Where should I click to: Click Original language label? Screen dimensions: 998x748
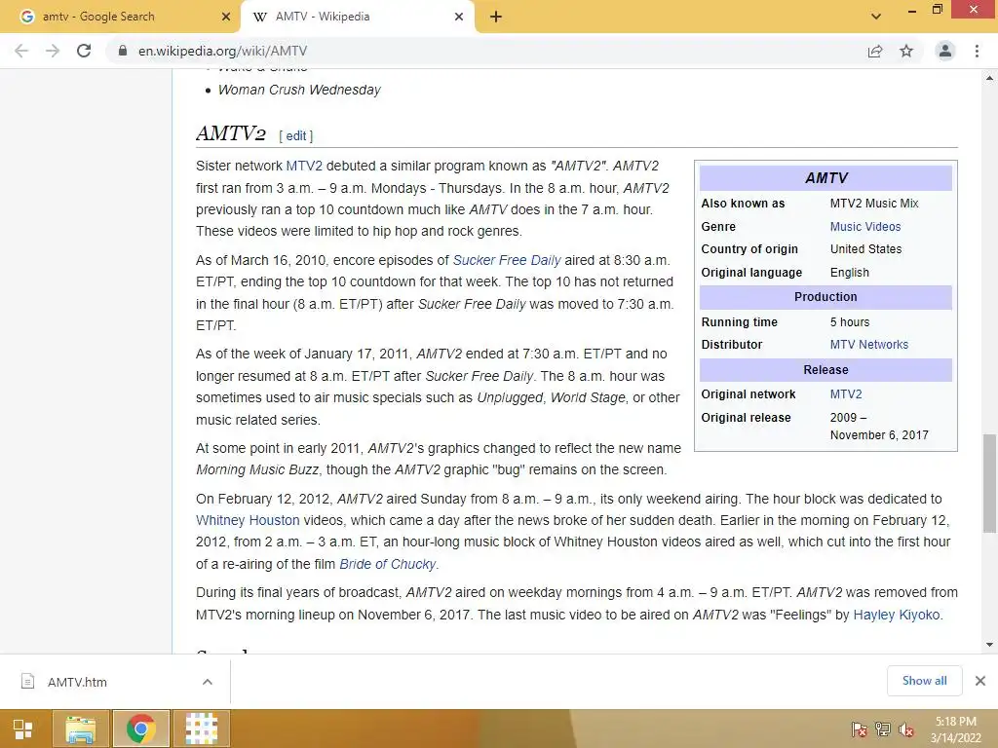point(751,273)
